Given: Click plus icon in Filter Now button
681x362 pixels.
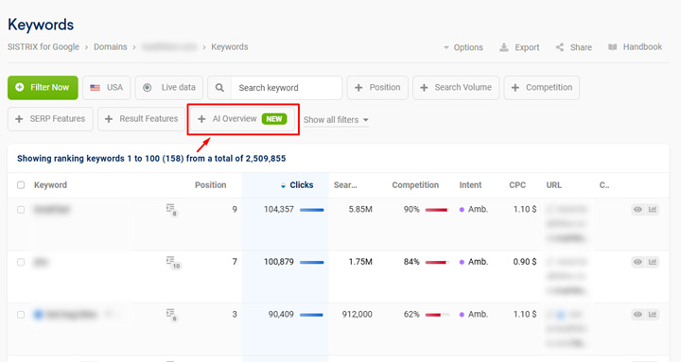Looking at the screenshot, I should (x=20, y=87).
